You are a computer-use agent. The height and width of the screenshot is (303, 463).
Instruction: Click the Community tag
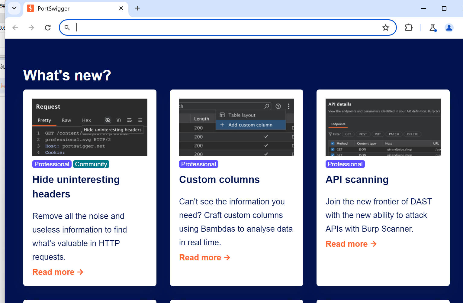tap(91, 164)
